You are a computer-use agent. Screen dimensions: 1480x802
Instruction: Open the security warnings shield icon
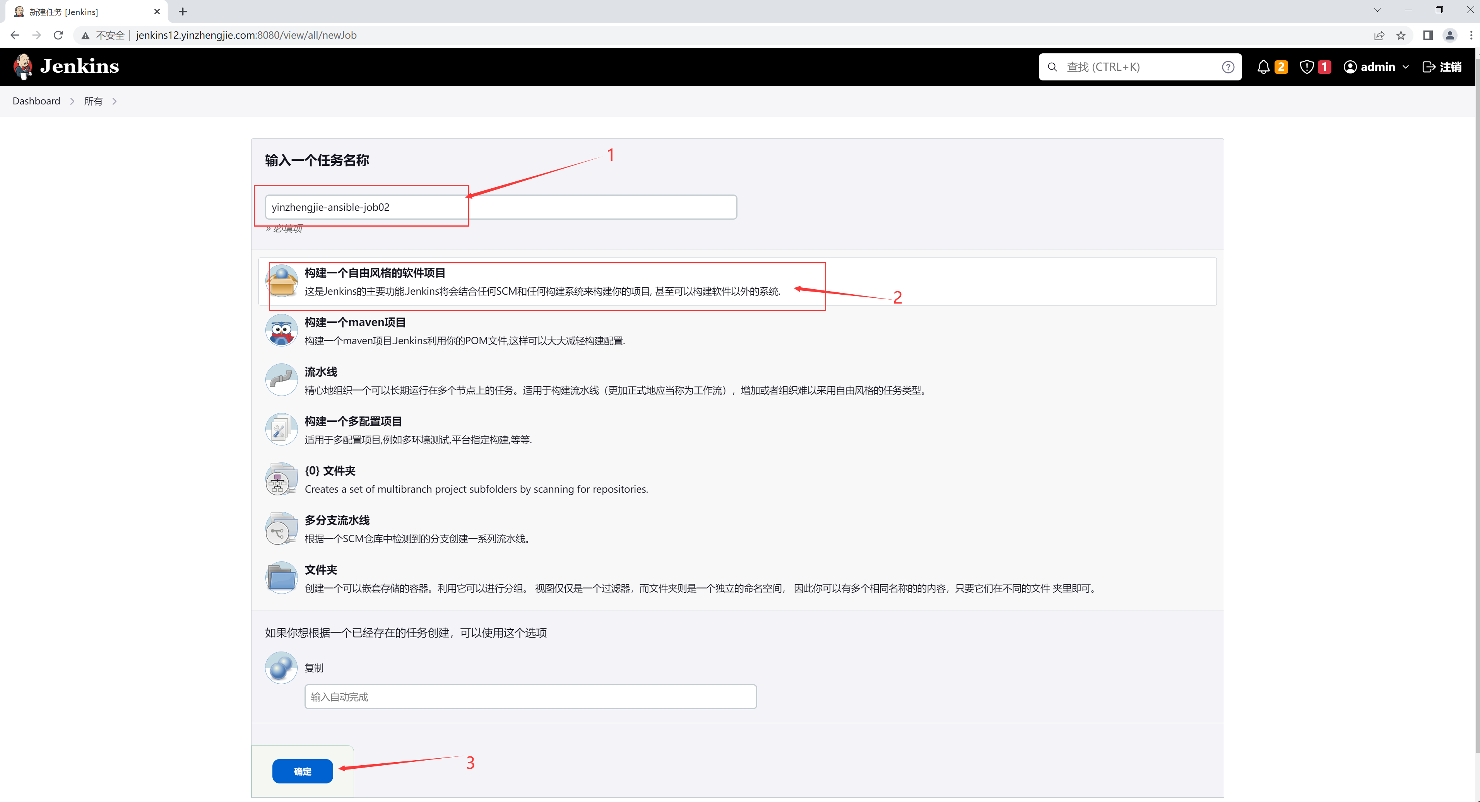point(1307,67)
